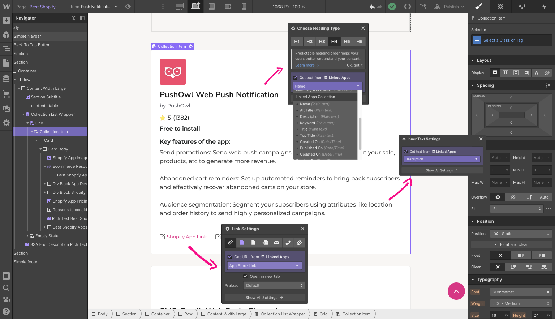Click the pink back-to-top arrow button
The height and width of the screenshot is (319, 555).
tap(456, 291)
